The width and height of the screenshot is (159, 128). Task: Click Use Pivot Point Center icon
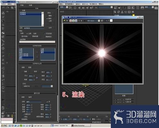click(70, 8)
